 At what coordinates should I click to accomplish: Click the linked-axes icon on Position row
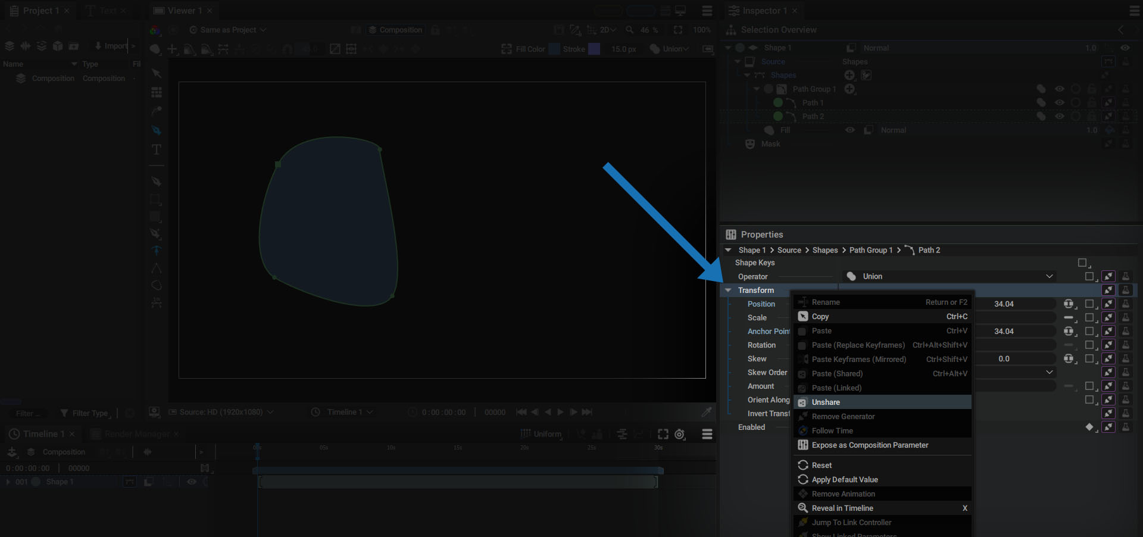(x=1069, y=304)
